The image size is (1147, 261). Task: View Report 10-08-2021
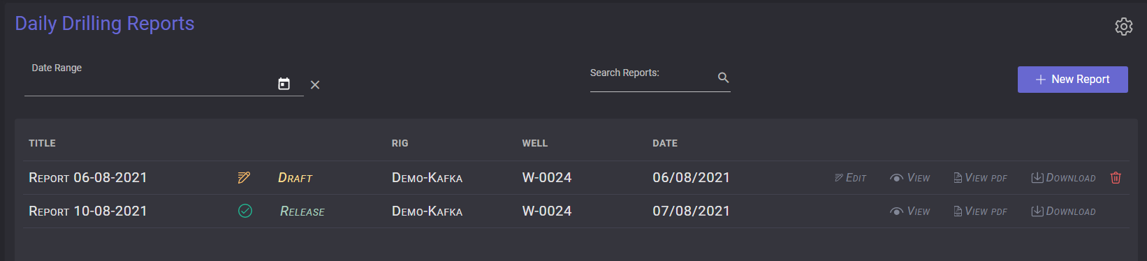click(x=909, y=211)
